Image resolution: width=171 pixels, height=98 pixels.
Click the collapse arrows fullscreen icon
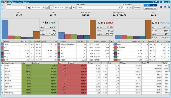pyautogui.click(x=163, y=2)
